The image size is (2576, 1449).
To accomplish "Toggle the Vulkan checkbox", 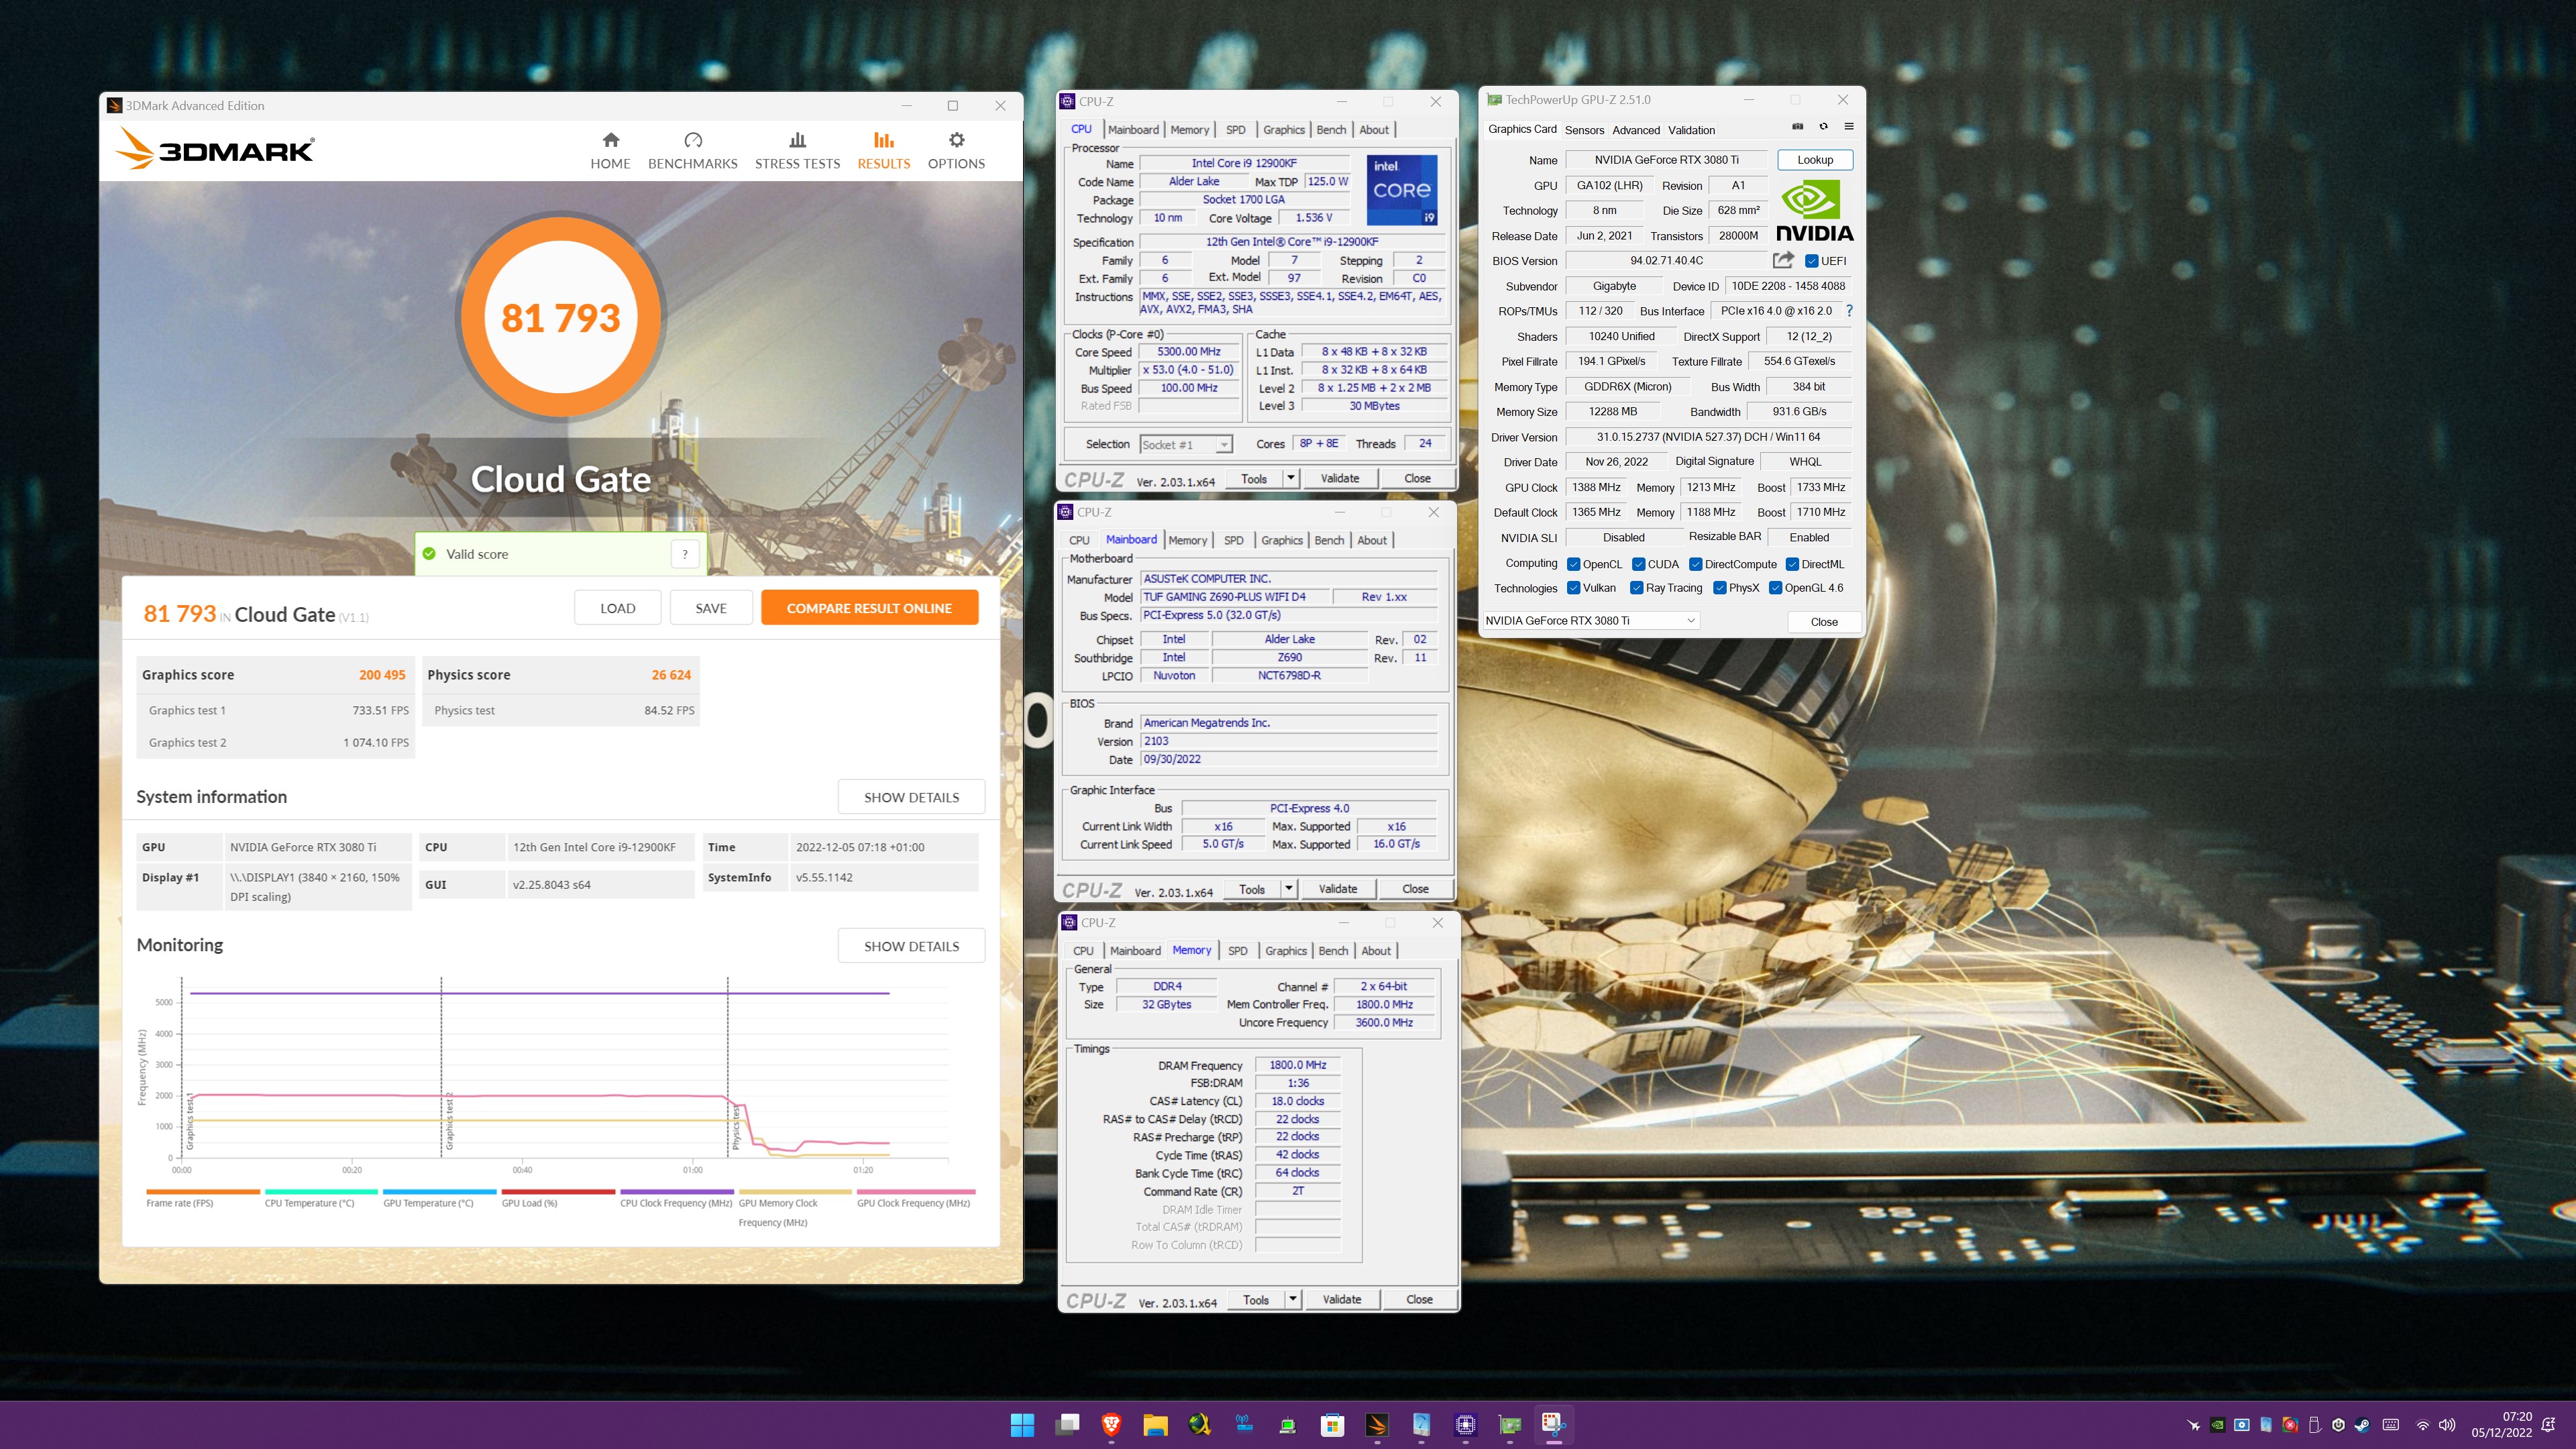I will pos(1574,588).
